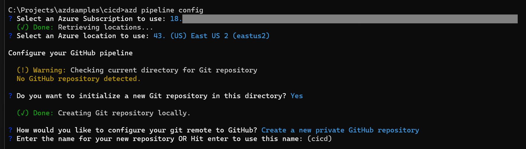Click the No GitHub repository detected message
This screenshot has height=149, width=526.
79,79
